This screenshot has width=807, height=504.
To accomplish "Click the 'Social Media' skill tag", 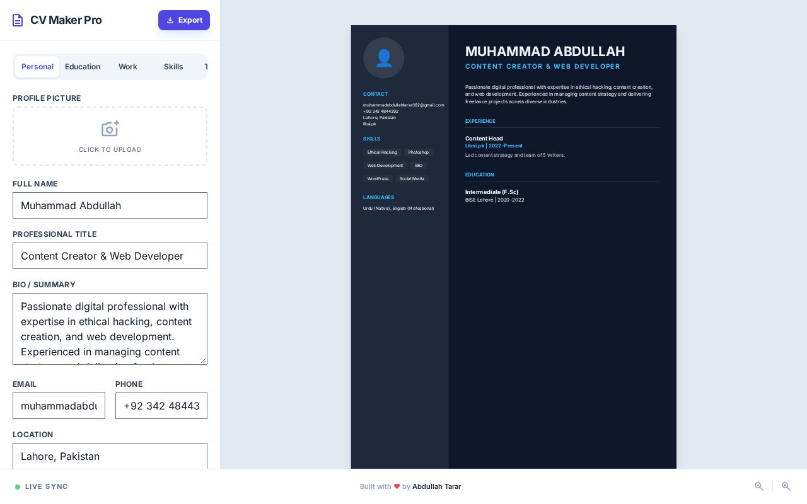I will (412, 179).
